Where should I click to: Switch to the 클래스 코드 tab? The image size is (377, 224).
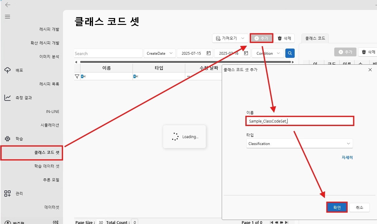pyautogui.click(x=315, y=38)
